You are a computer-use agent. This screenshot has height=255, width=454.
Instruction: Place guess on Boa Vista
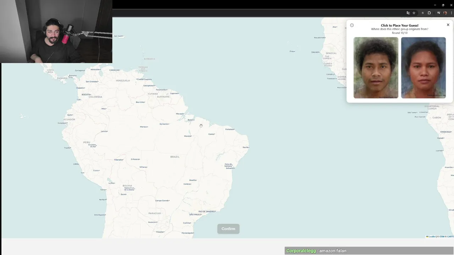pos(141,102)
